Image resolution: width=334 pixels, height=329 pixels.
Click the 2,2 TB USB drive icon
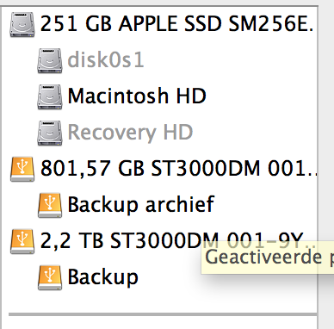pyautogui.click(x=22, y=241)
